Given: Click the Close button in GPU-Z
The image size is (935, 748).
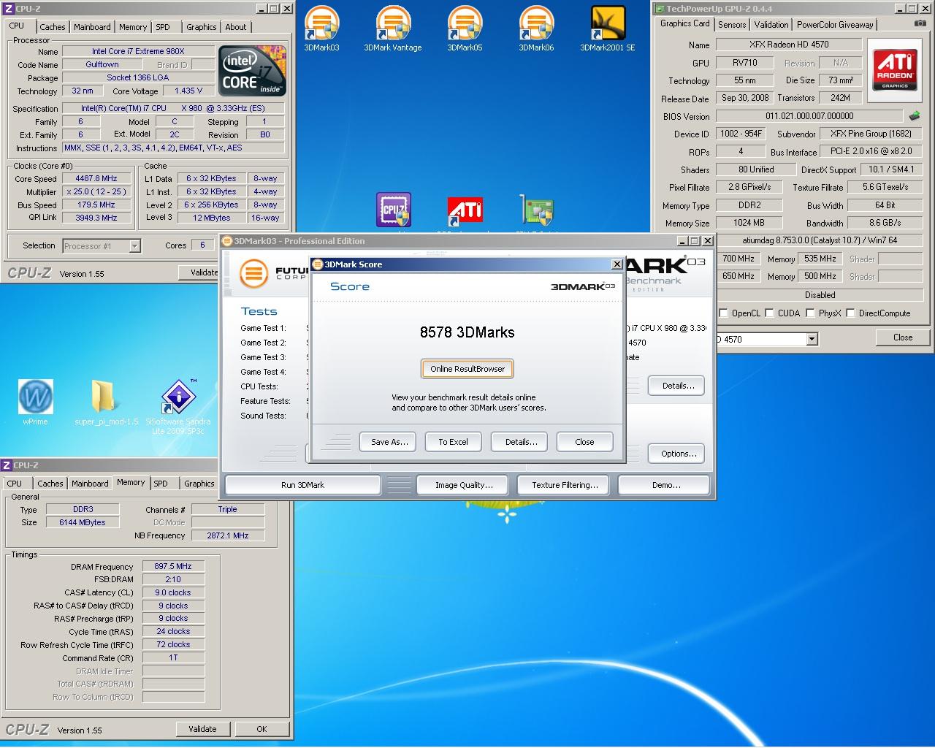Looking at the screenshot, I should pyautogui.click(x=902, y=337).
